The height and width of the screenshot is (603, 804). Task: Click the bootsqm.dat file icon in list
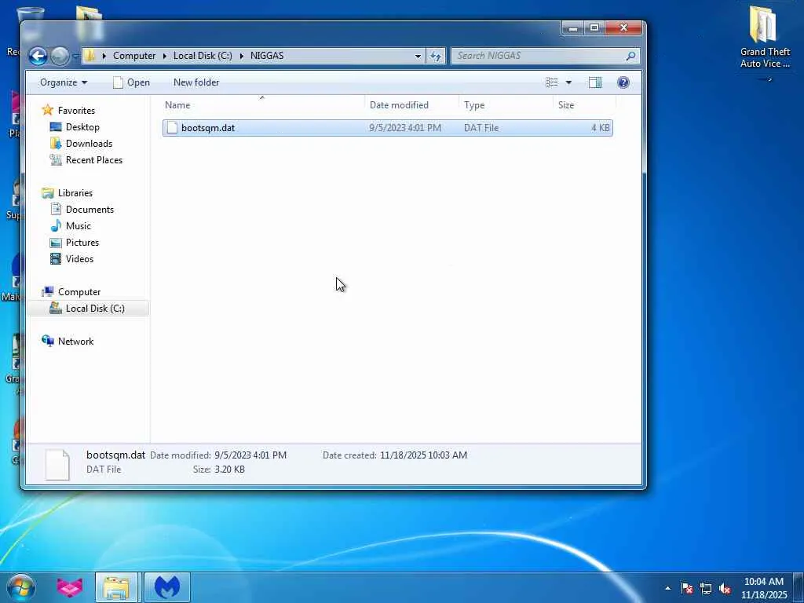coord(172,128)
